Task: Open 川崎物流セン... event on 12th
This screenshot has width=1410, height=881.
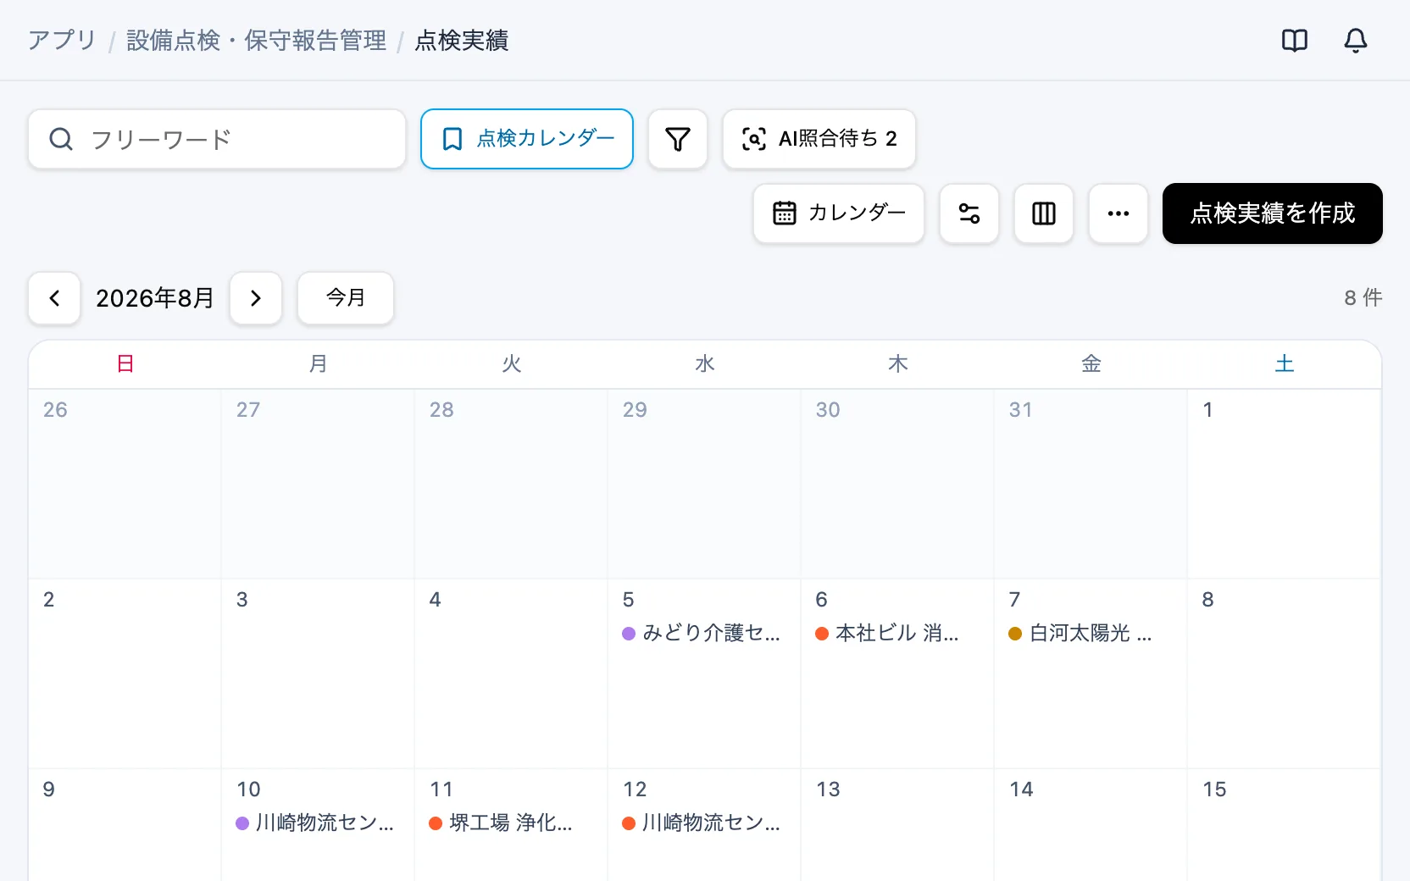Action: [702, 823]
